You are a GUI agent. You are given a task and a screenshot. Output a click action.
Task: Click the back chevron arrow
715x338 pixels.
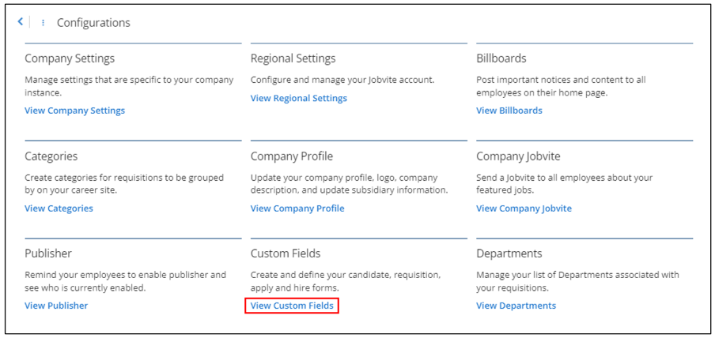[20, 21]
